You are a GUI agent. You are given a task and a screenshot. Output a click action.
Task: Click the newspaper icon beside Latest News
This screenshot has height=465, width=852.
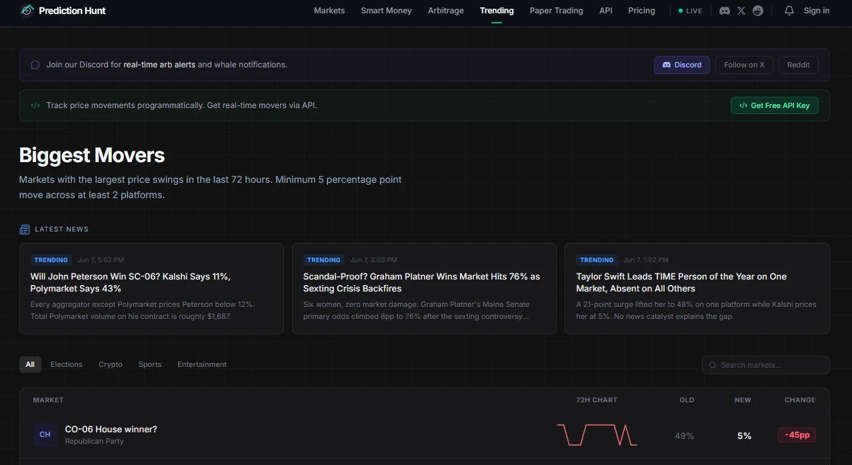point(25,229)
